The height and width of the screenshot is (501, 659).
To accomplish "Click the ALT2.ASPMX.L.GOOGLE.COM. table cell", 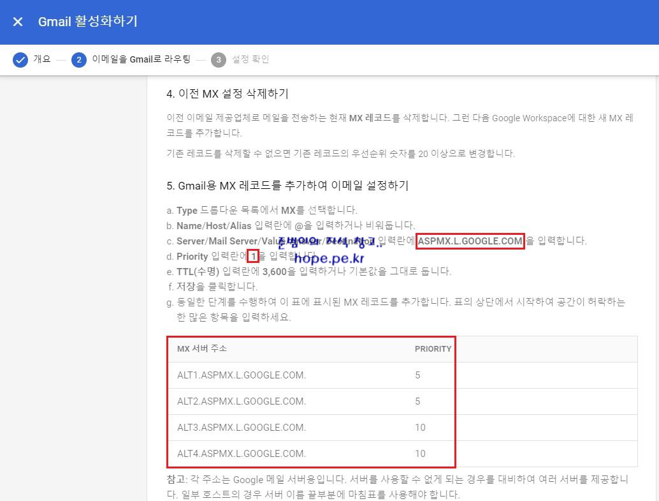I will (x=242, y=401).
